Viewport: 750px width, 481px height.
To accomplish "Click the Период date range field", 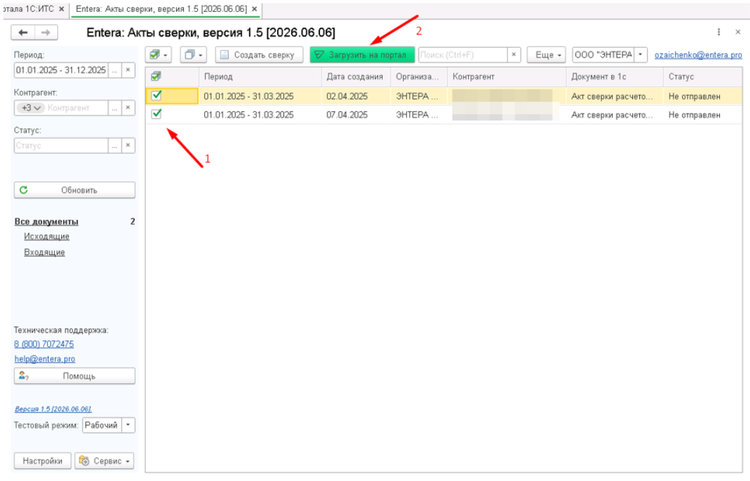I will point(61,70).
